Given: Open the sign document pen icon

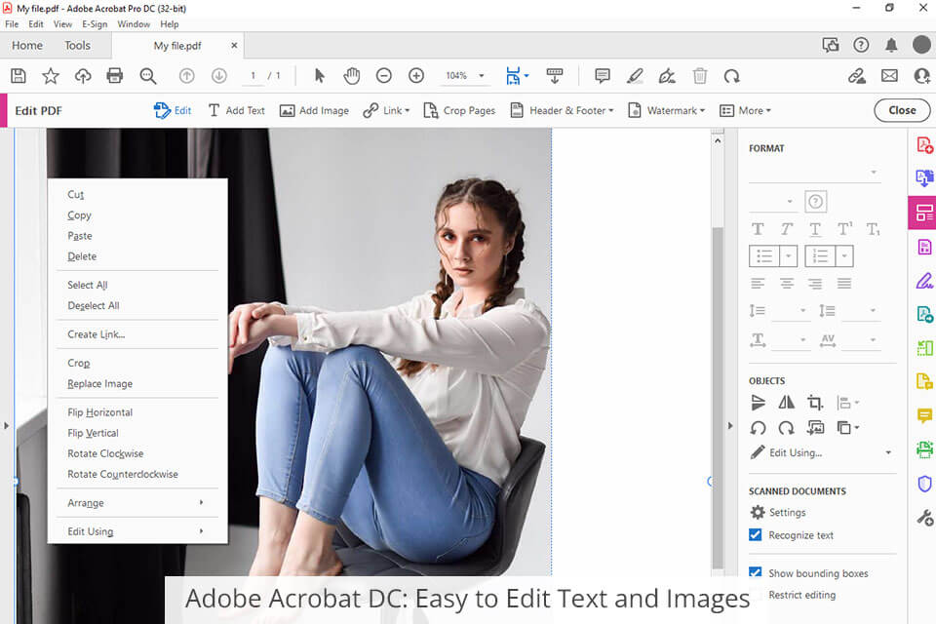Looking at the screenshot, I should coord(667,76).
